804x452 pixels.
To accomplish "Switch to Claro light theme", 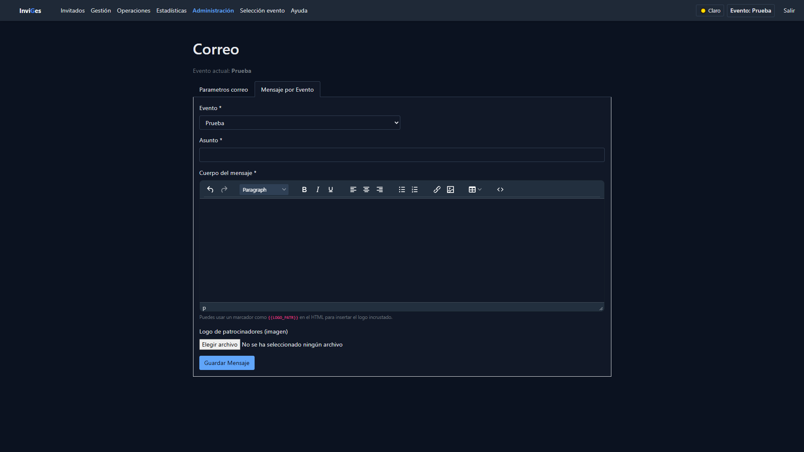I will tap(710, 10).
